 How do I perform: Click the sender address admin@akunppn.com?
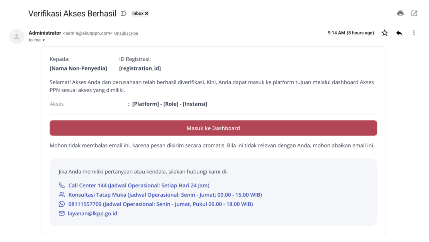87,33
